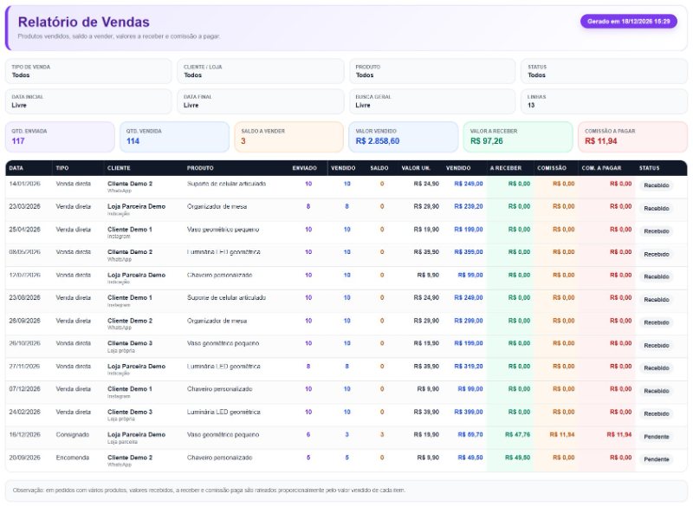Screen dimensions: 693x507
Task: Open the 'Status' filter box showing Todos
Action: pos(604,71)
